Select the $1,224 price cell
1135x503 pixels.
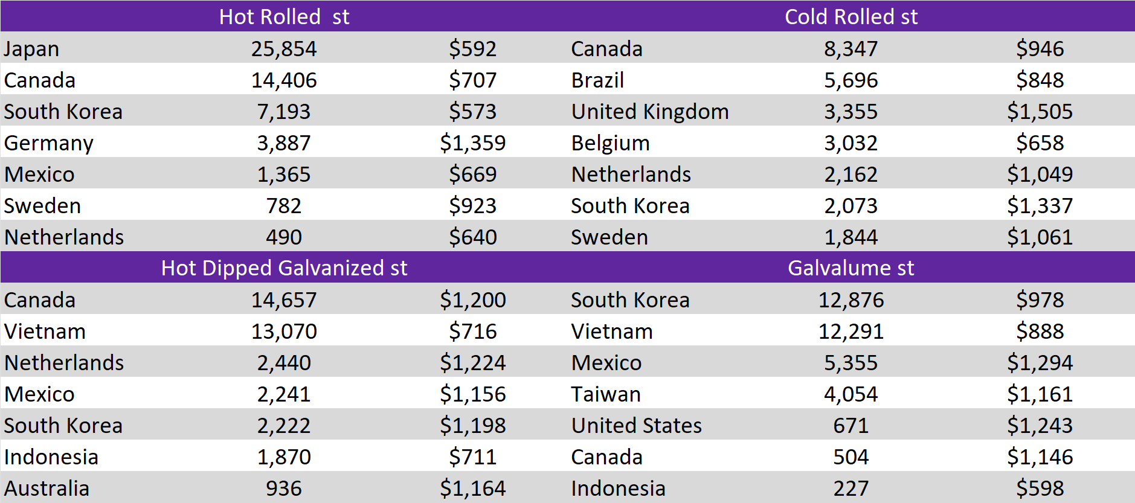click(472, 363)
